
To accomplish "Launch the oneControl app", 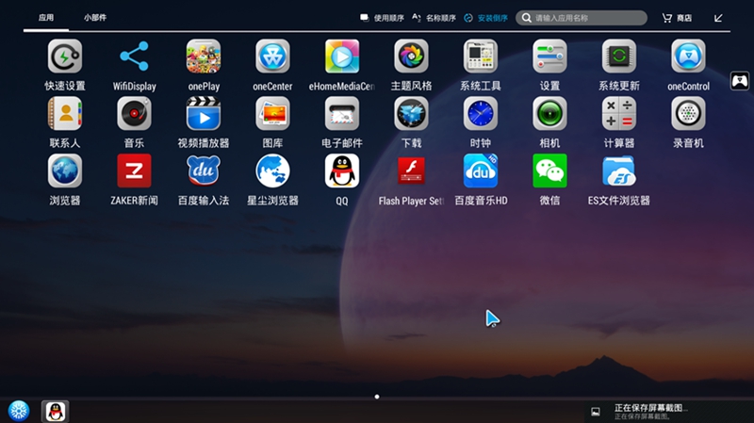I will click(x=688, y=57).
